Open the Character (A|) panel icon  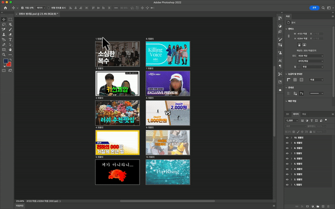click(280, 61)
